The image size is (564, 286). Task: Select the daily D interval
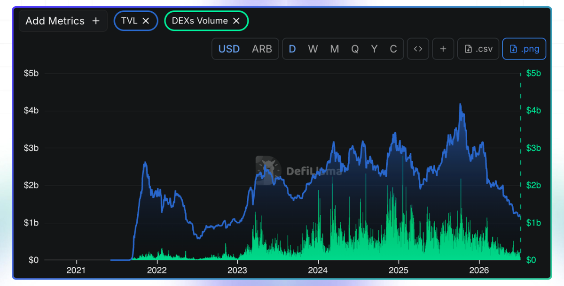pos(292,49)
